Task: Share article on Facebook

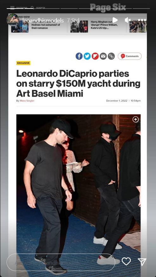Action: pyautogui.click(x=79, y=56)
